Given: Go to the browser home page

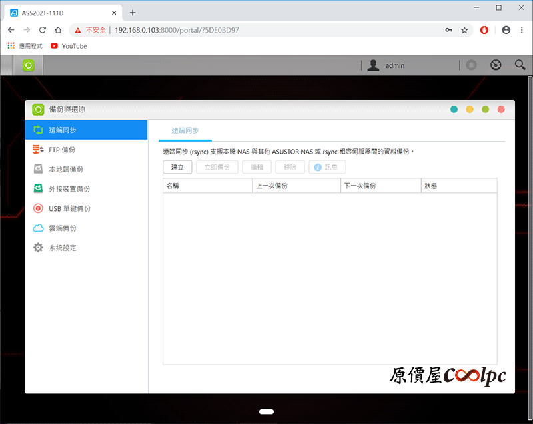Looking at the screenshot, I should pos(58,30).
